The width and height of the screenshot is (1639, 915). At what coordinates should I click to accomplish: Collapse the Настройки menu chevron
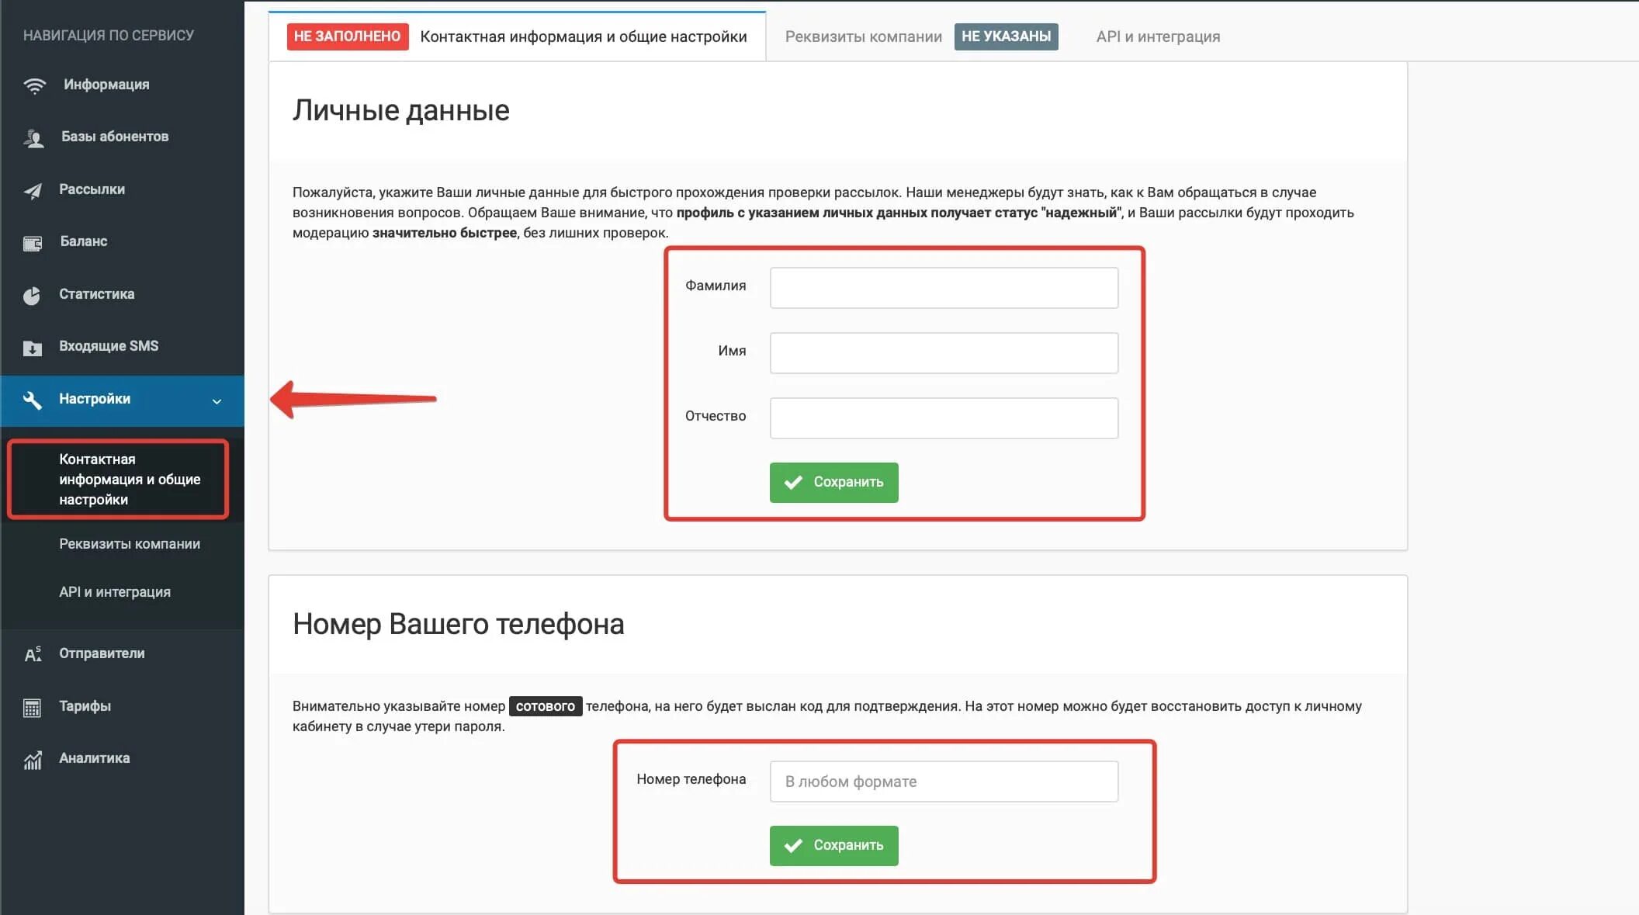[x=217, y=401]
